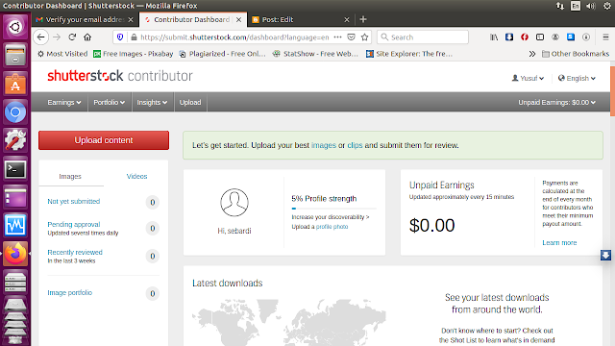The height and width of the screenshot is (346, 615).
Task: Click the user profile avatar icon
Action: pos(234,203)
